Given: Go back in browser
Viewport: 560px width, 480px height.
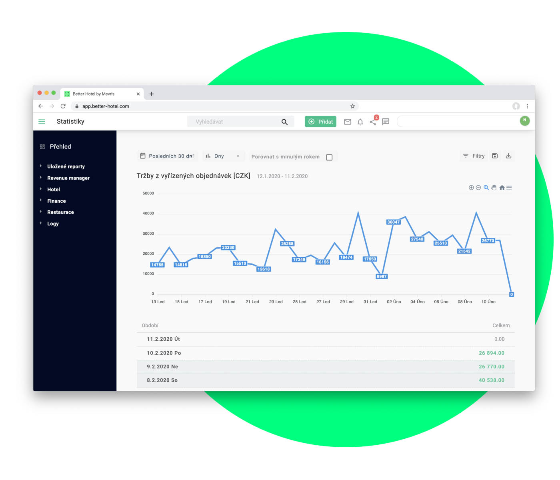Looking at the screenshot, I should tap(40, 106).
